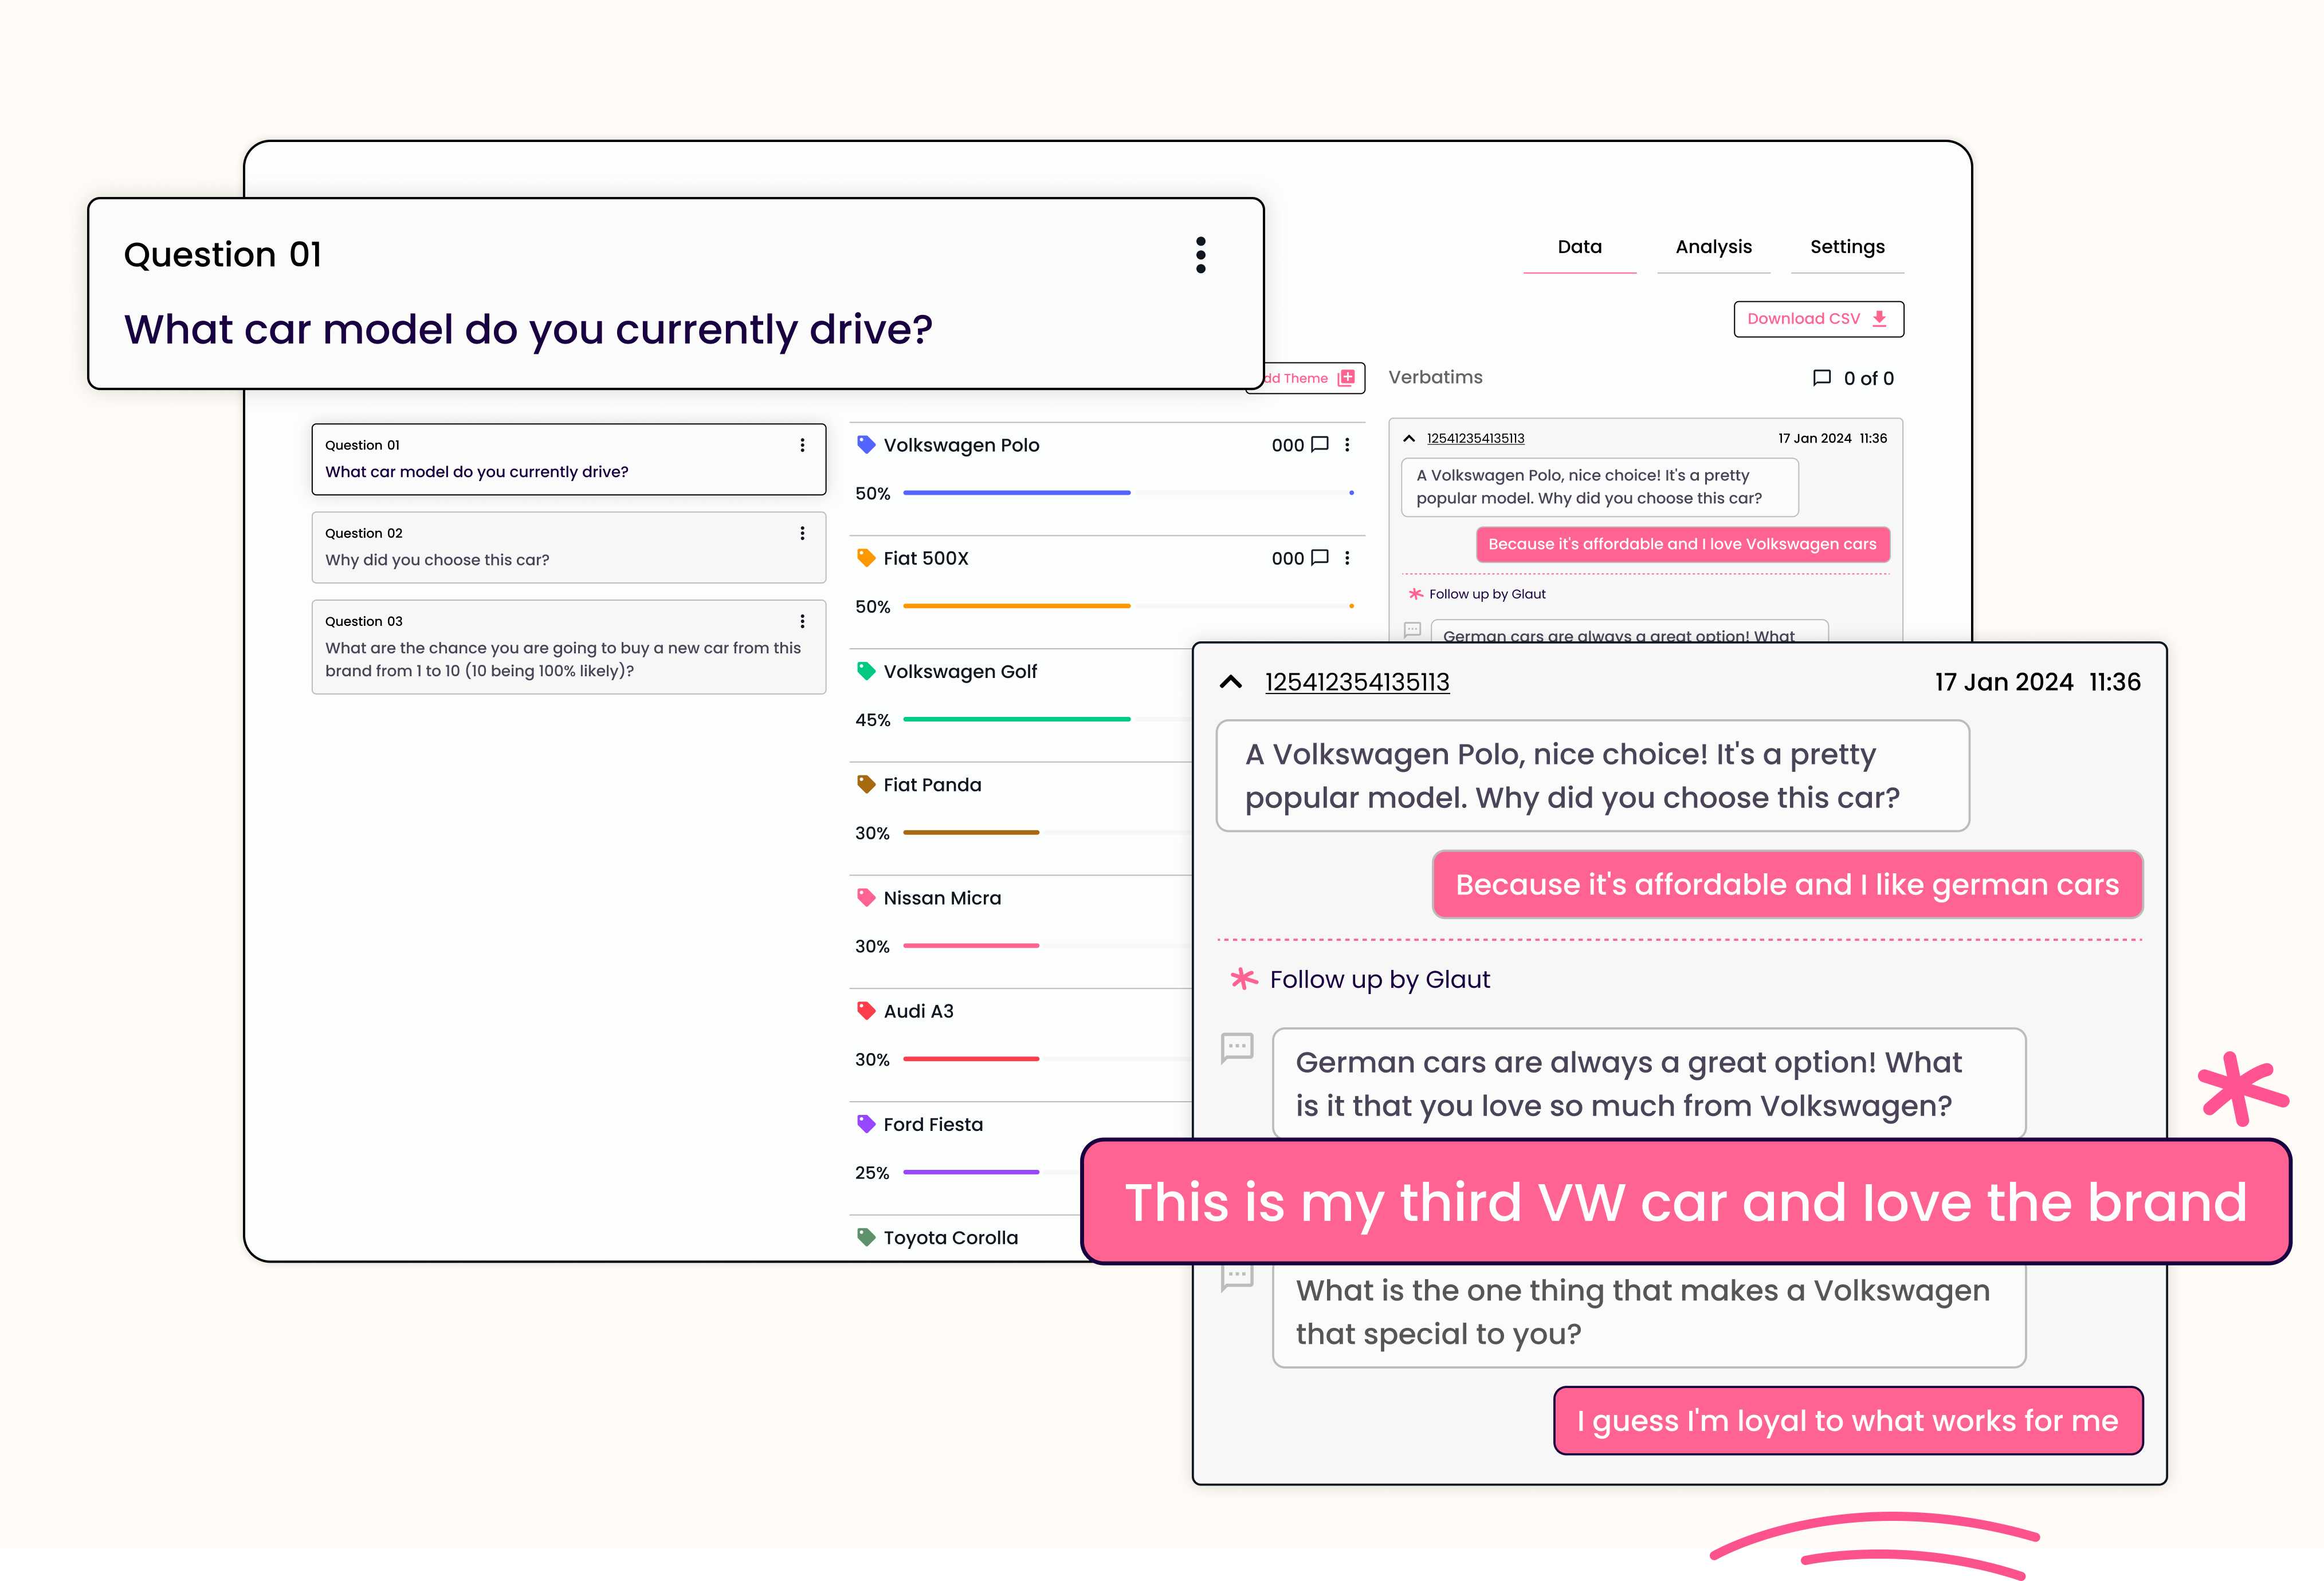Click the tag icon beside Toyota Corolla
2324x1581 pixels.
coord(866,1237)
